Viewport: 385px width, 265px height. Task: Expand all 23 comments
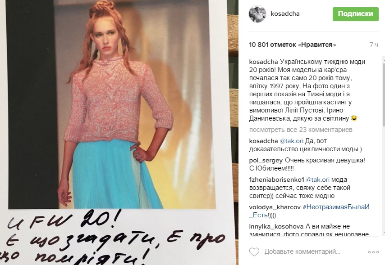tap(301, 130)
